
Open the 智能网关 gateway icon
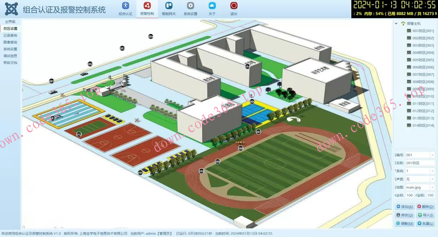[169, 9]
